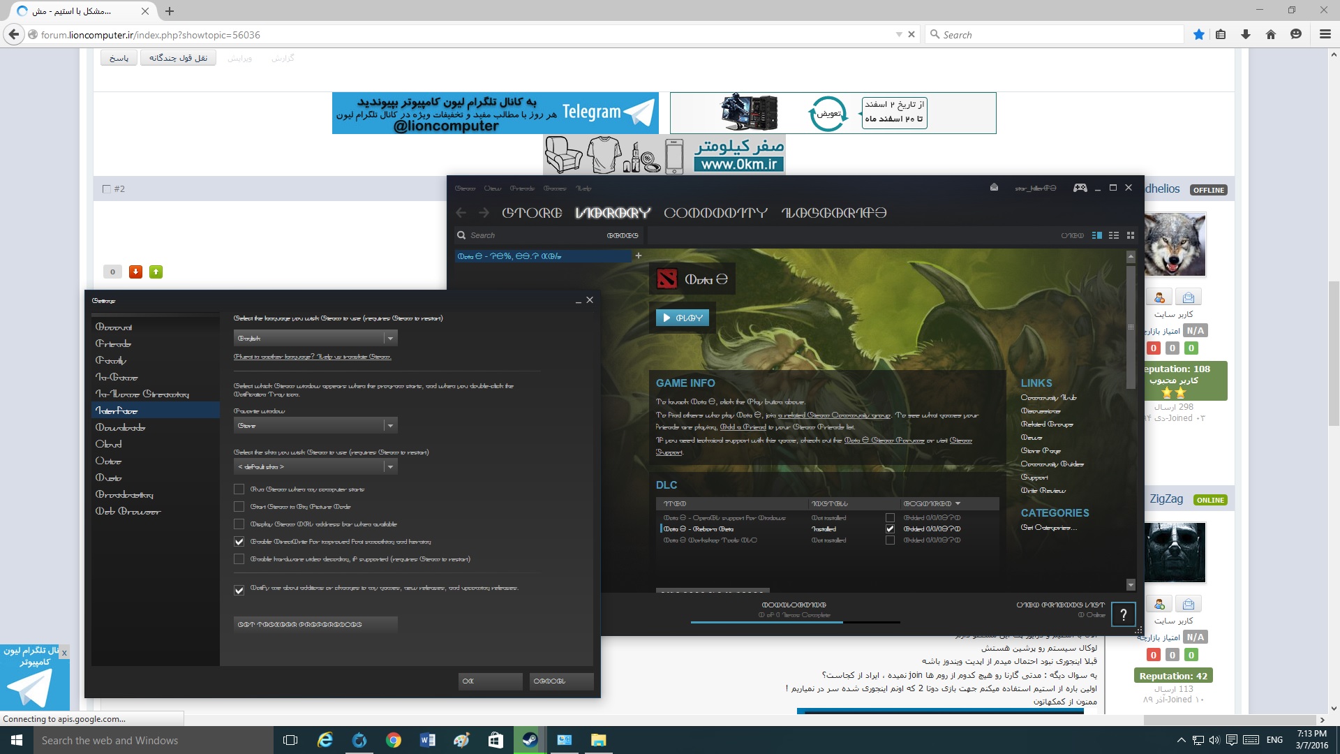Click the Steam library Search field
The image size is (1340, 754).
530,236
